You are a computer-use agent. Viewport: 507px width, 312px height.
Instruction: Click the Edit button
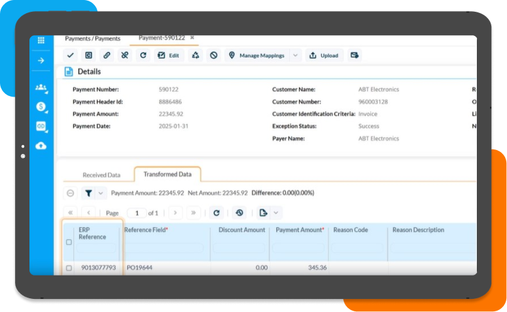[169, 55]
